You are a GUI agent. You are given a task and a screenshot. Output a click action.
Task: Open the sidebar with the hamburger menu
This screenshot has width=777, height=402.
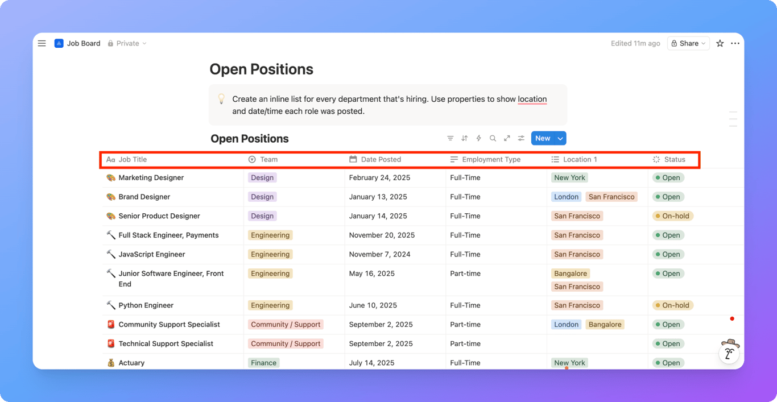coord(42,43)
